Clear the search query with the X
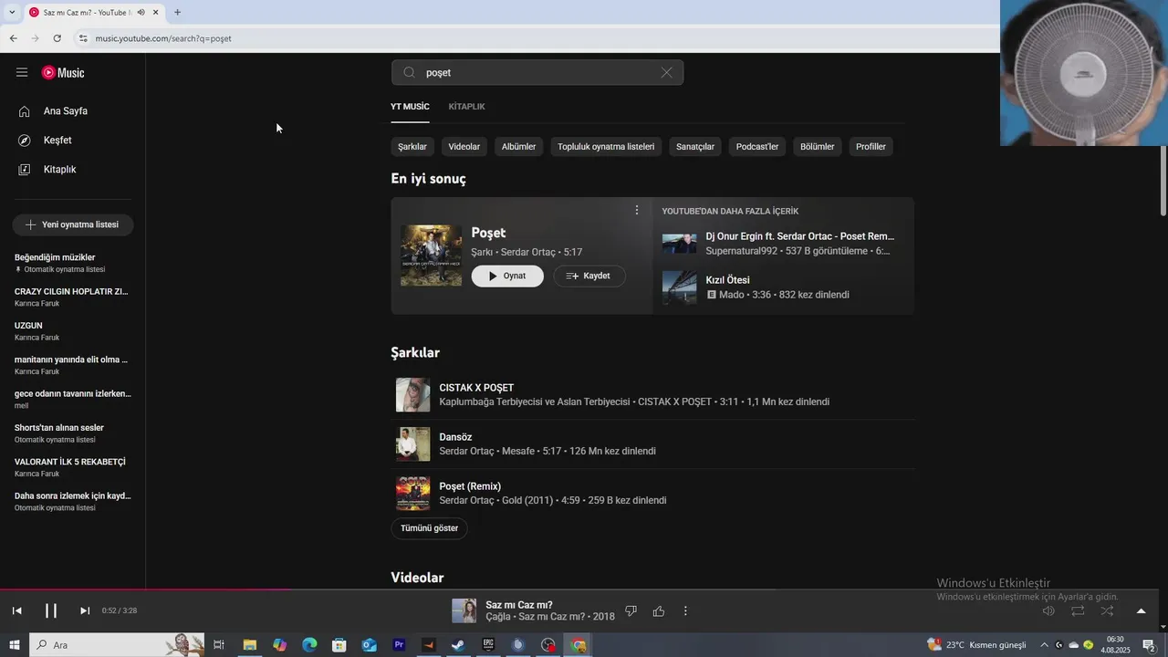Viewport: 1168px width, 657px height. pyautogui.click(x=667, y=73)
